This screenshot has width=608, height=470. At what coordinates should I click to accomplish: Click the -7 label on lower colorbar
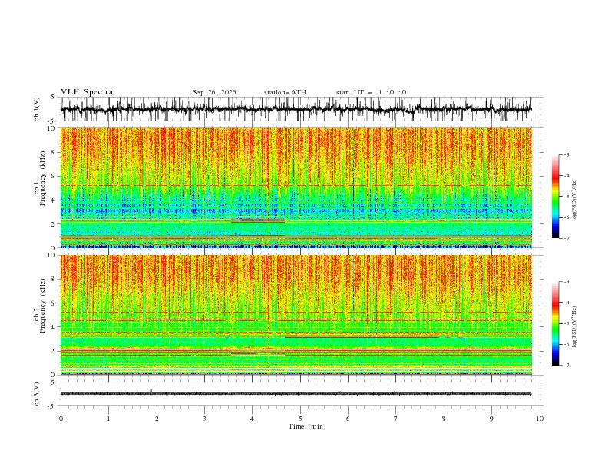coord(566,366)
